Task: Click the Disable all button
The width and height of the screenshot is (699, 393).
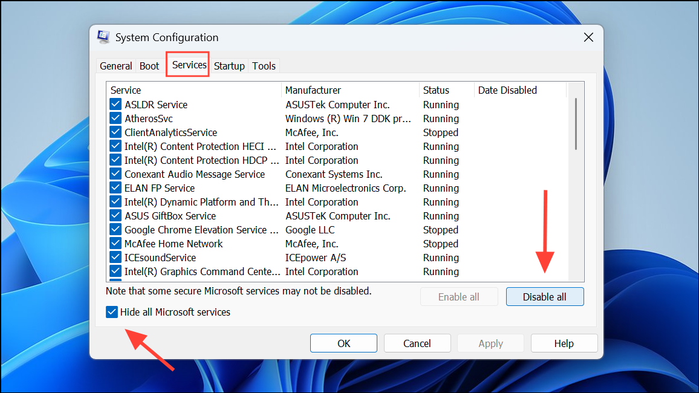Action: coord(544,297)
